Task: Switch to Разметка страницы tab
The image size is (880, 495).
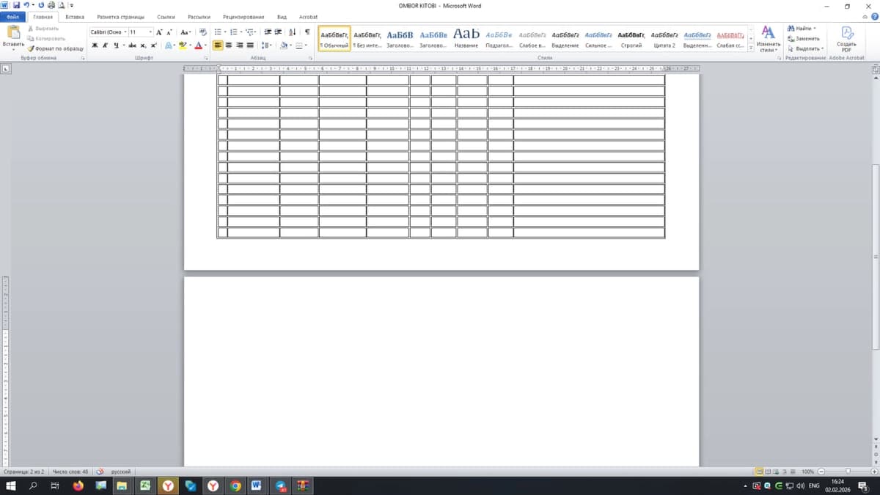Action: tap(120, 16)
